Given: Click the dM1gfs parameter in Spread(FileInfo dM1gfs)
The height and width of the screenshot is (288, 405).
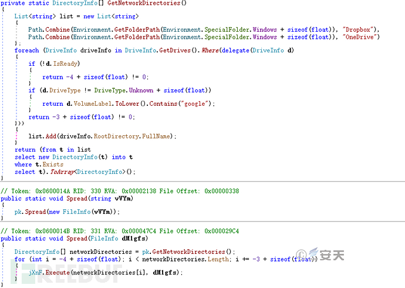Looking at the screenshot, I should tap(134, 239).
